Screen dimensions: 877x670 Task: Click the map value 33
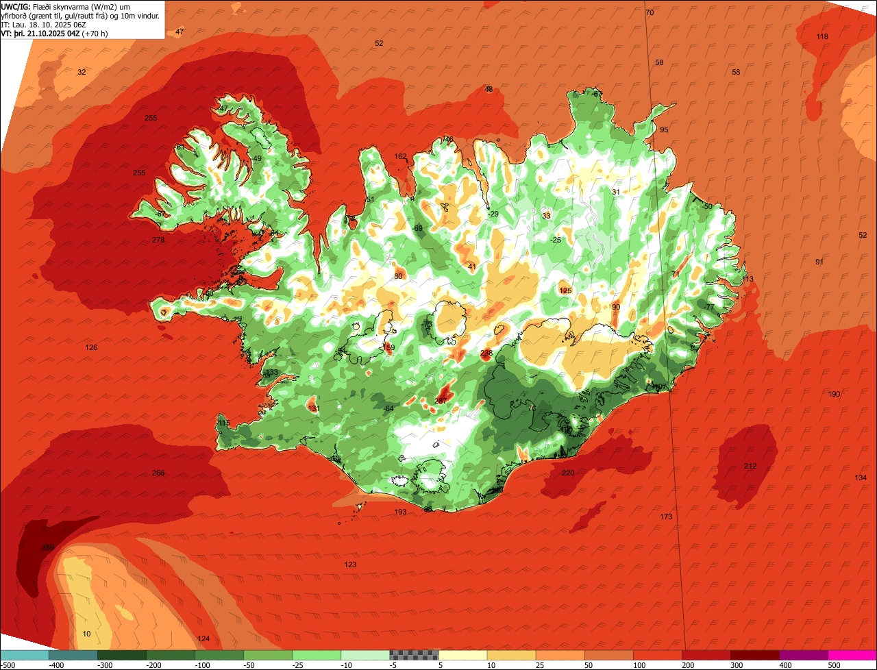[546, 216]
